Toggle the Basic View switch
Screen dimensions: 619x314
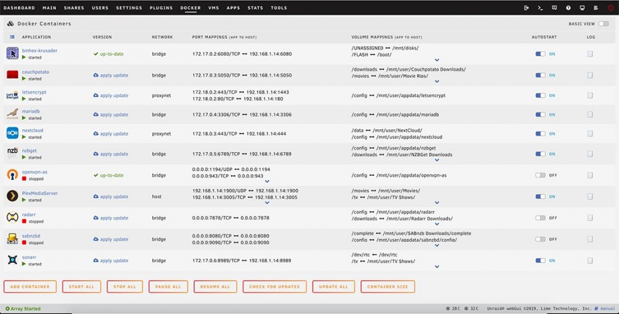click(x=603, y=23)
